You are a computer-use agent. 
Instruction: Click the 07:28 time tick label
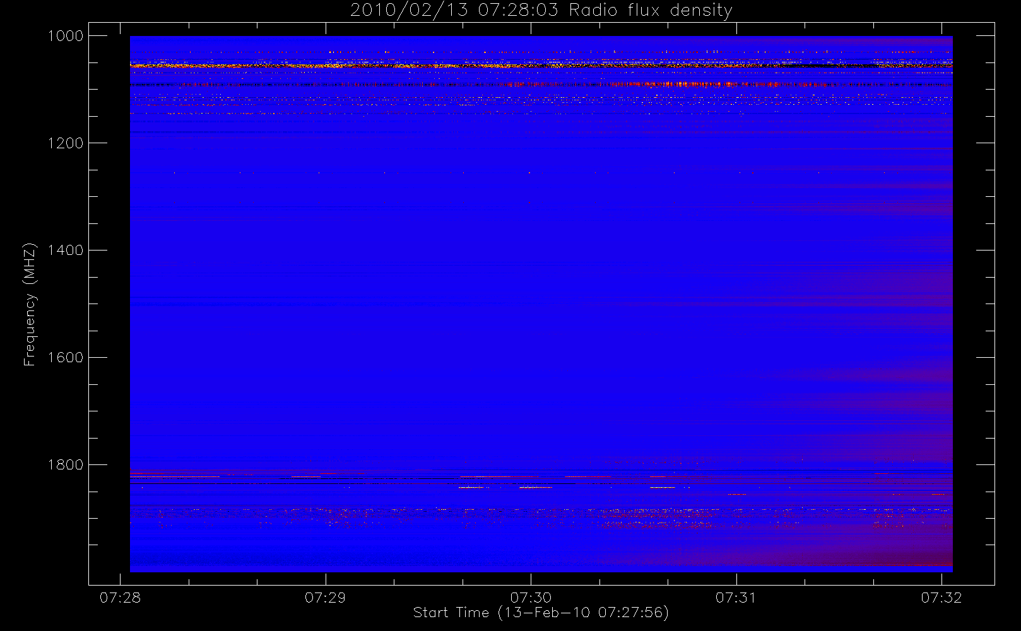pos(120,598)
